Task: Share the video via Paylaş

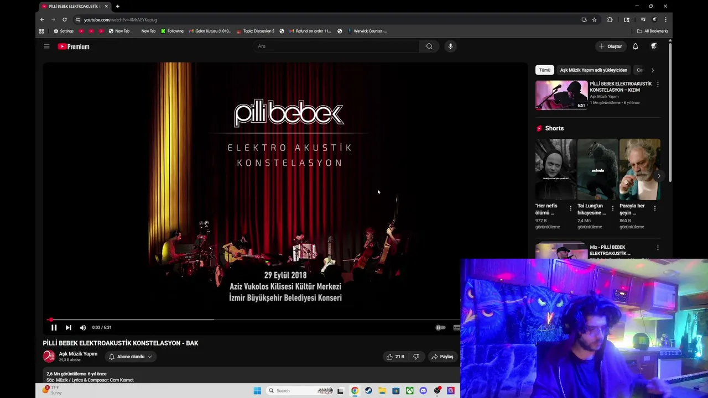Action: click(442, 357)
